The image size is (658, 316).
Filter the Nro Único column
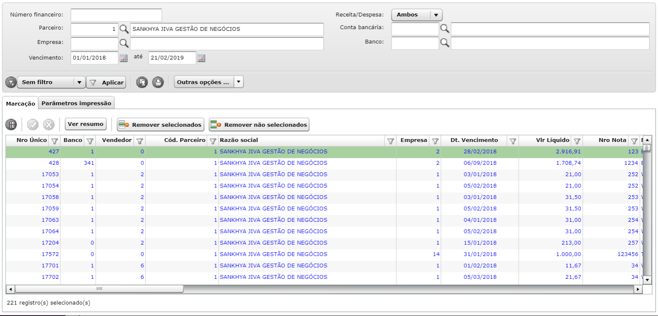54,141
